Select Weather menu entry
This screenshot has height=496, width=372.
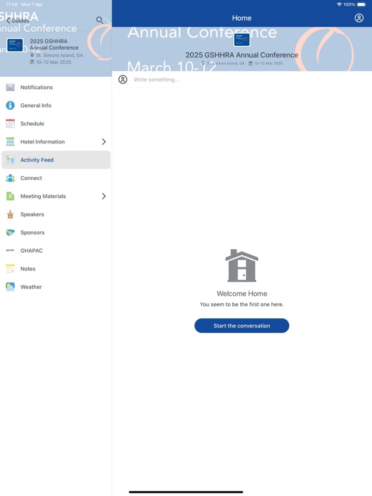(x=56, y=287)
